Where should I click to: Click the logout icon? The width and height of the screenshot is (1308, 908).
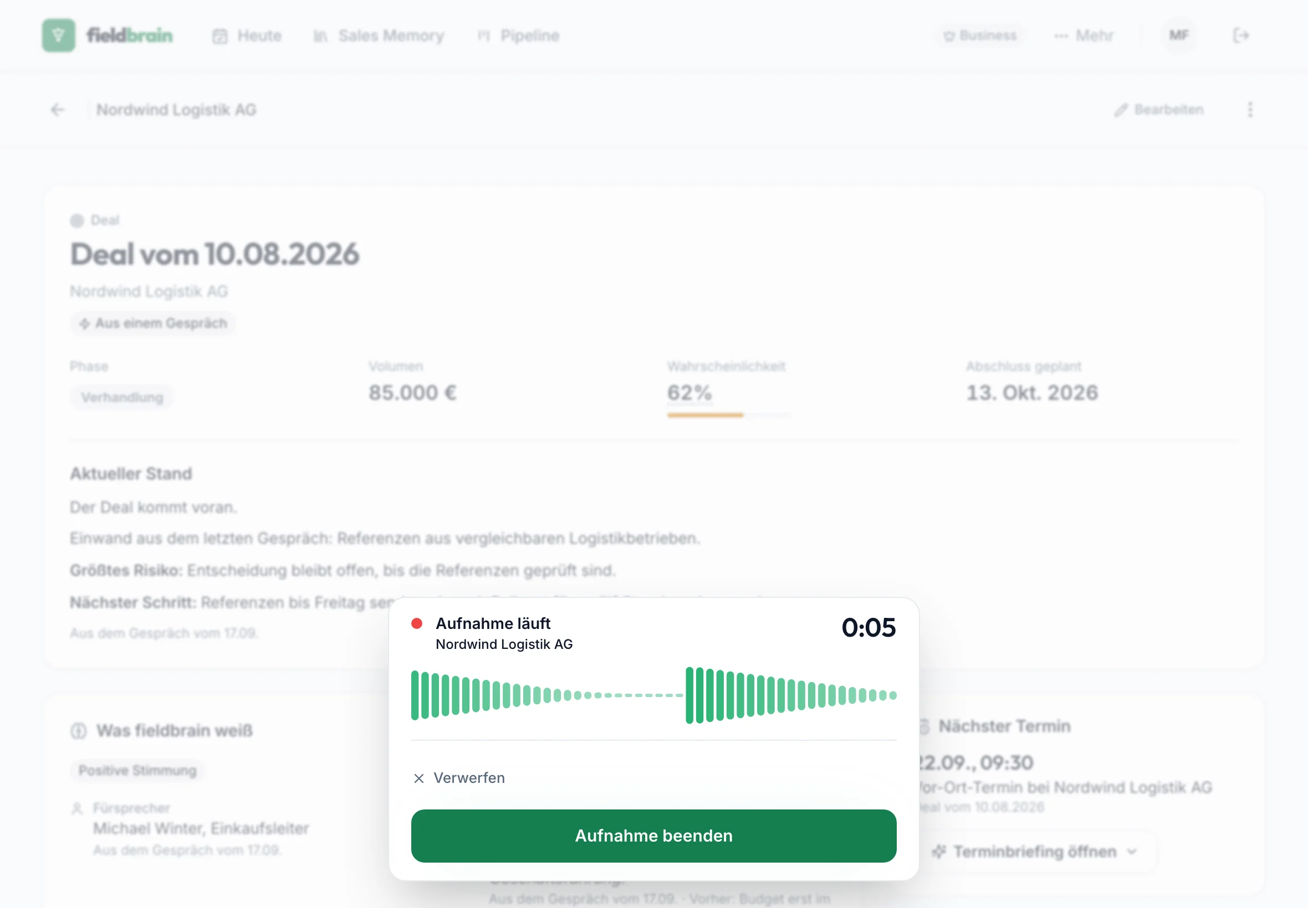tap(1241, 36)
